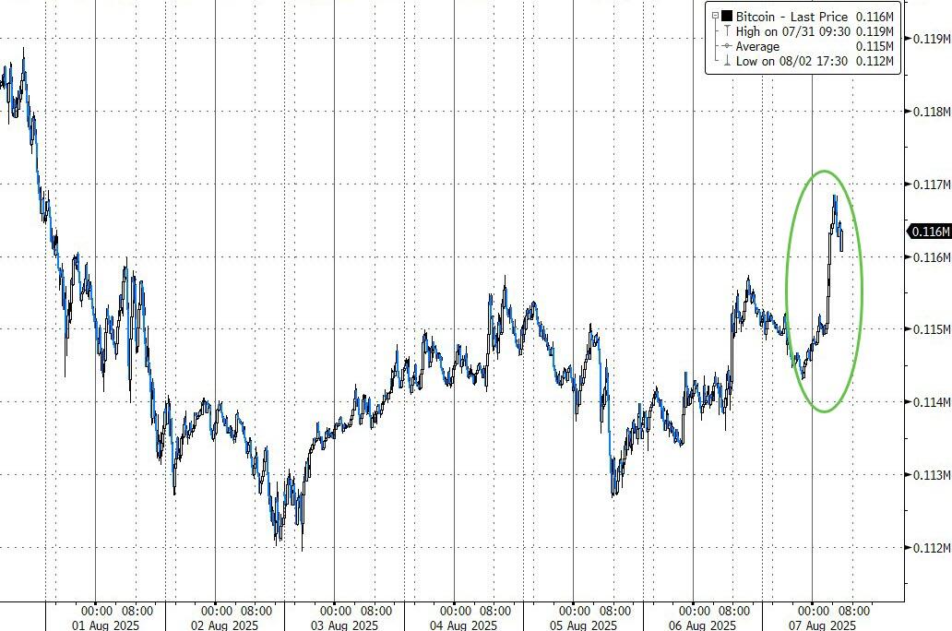Click the black Bitcoin series color swatch
This screenshot has width=952, height=631.
click(x=727, y=16)
